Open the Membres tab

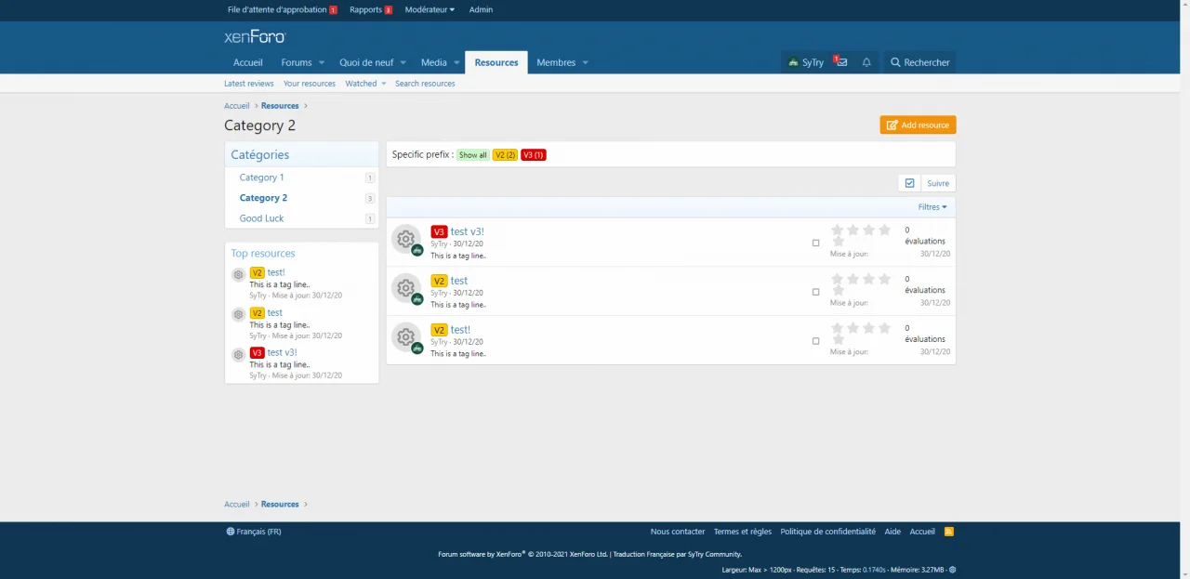click(x=556, y=62)
